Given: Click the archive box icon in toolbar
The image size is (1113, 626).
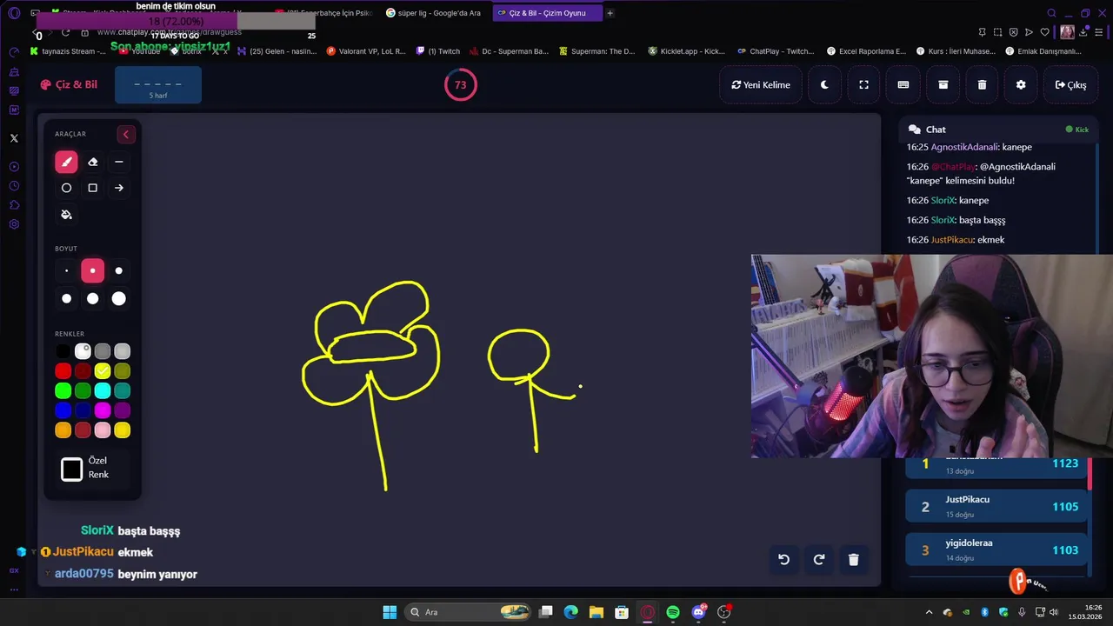Looking at the screenshot, I should coord(943,85).
